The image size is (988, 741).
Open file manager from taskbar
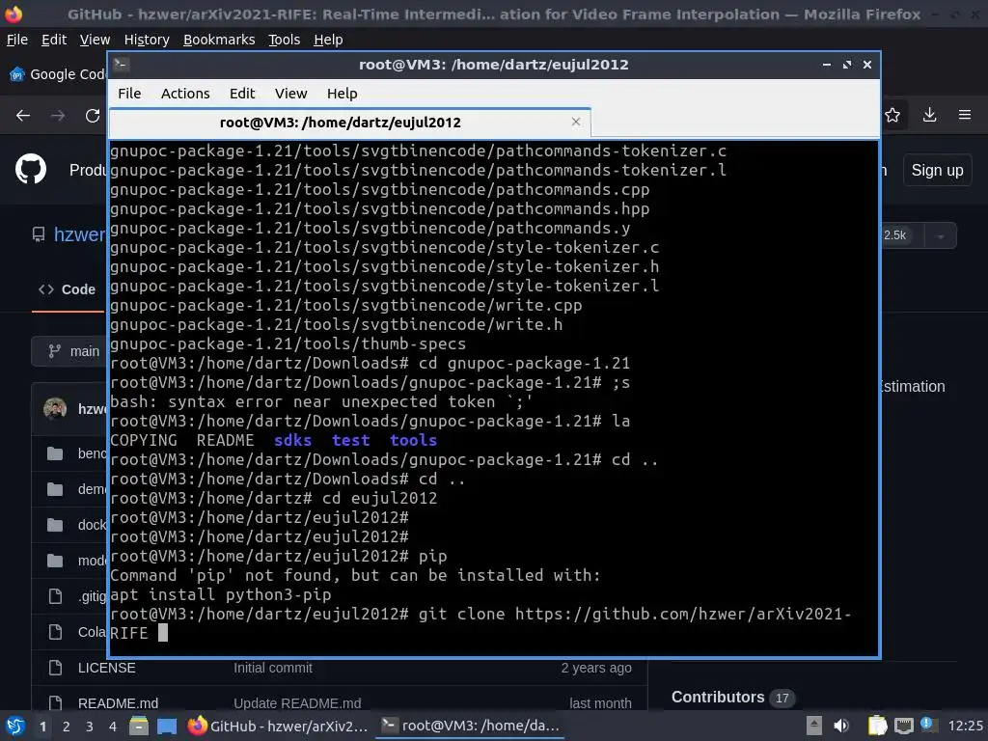tap(139, 726)
